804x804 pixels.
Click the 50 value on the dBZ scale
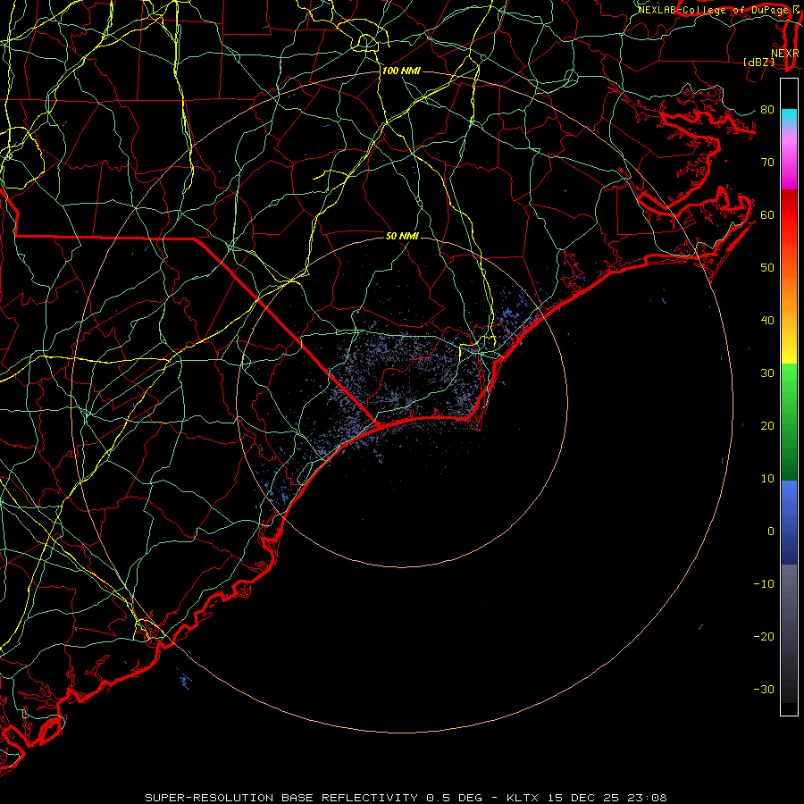[x=767, y=268]
